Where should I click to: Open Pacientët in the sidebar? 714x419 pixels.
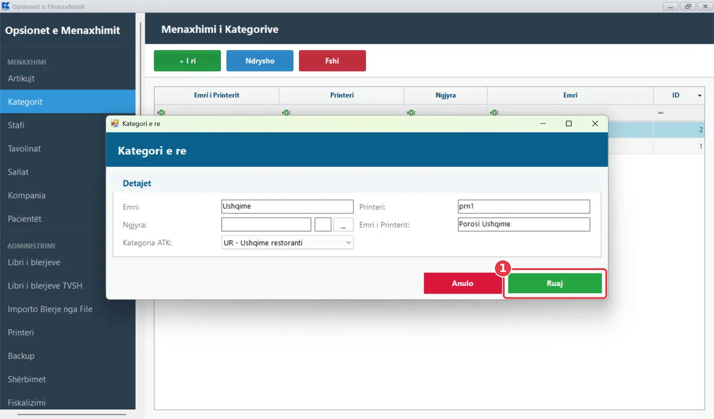[x=53, y=219]
